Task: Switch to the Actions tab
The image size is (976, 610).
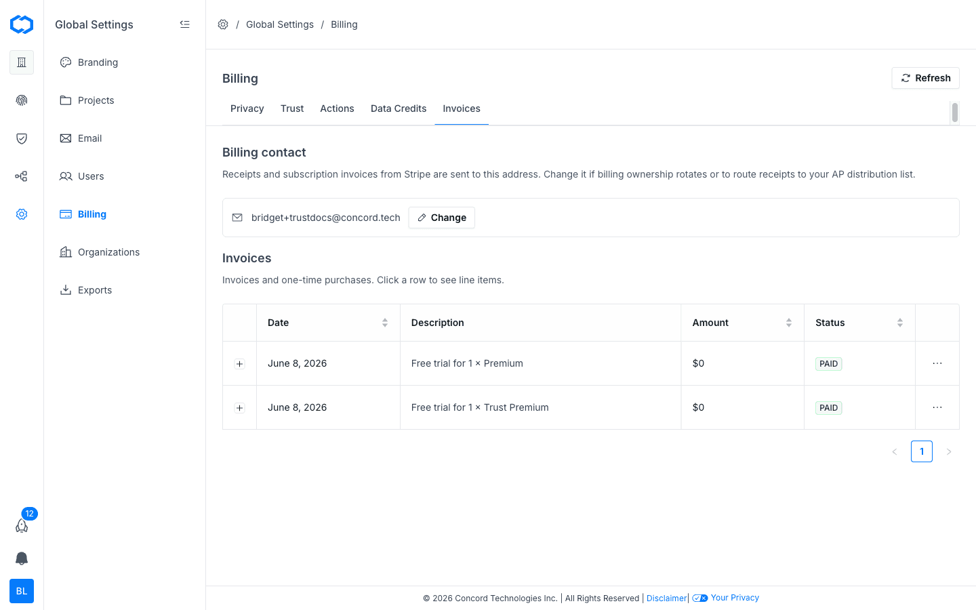Action: tap(337, 108)
